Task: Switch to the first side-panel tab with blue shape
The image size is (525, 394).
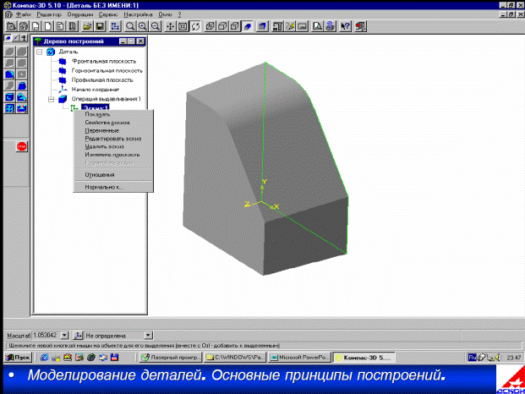Action: click(8, 38)
